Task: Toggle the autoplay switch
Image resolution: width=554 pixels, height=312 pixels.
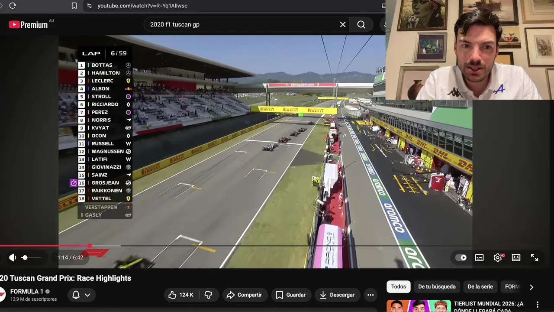Action: tap(461, 257)
